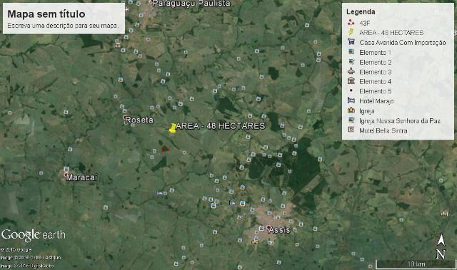Select the Elemento 3 airplane icon
This screenshot has width=457, height=270.
[351, 71]
